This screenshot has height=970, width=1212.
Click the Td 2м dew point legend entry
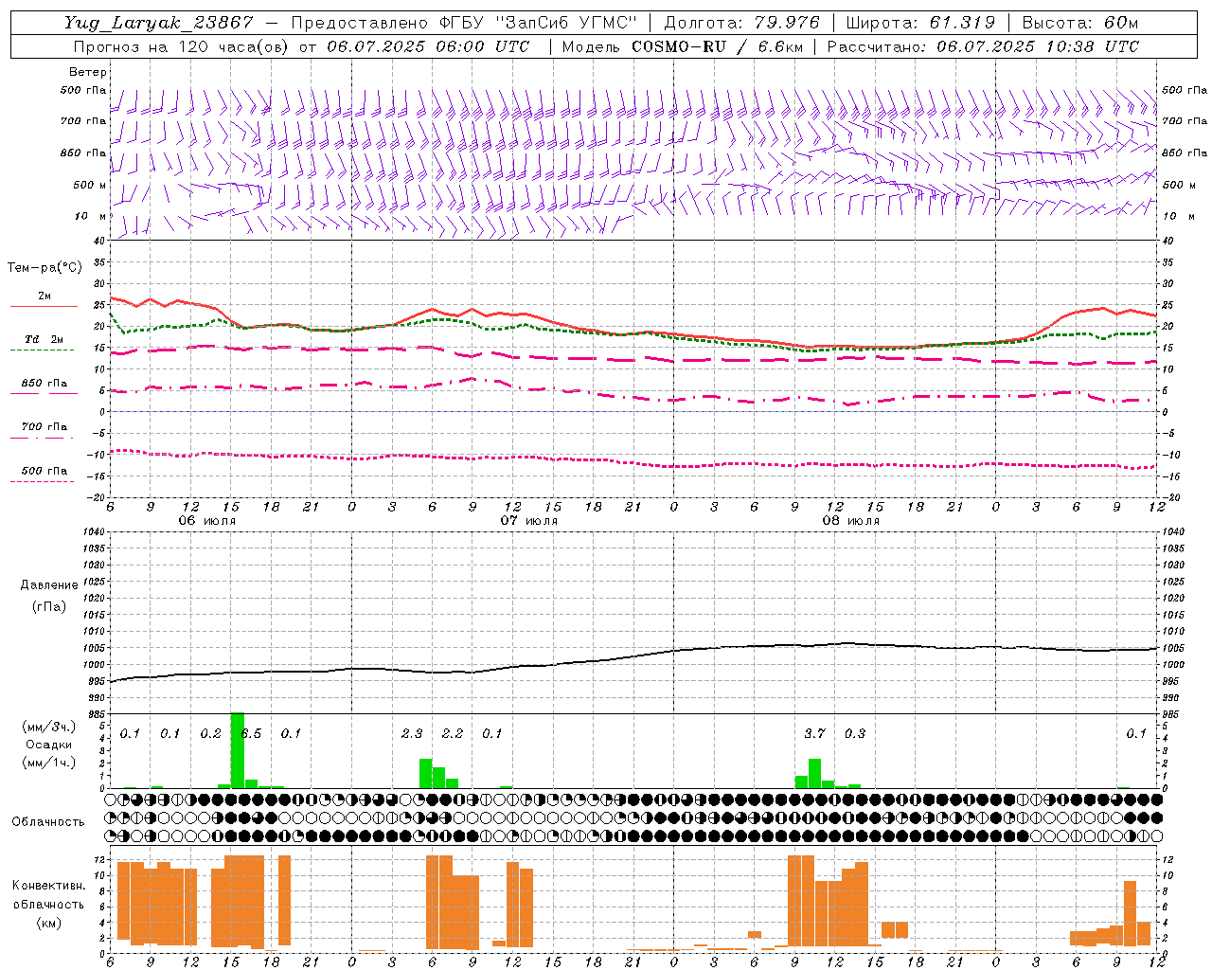pos(44,343)
